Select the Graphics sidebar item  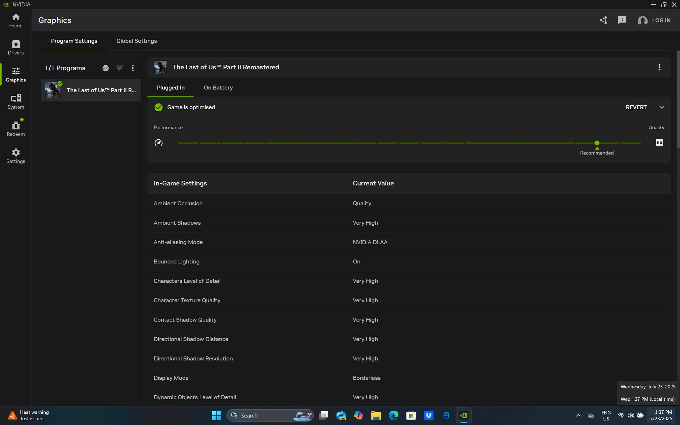coord(16,75)
